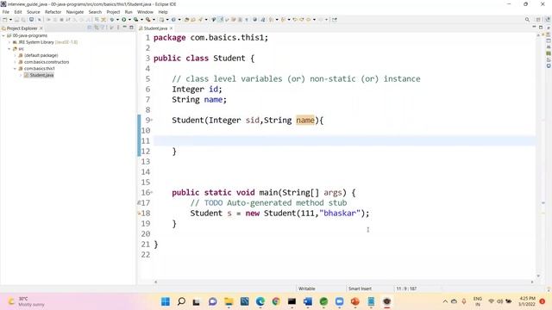Click the Open Perspective icon
Viewport: 552px width, 310px height.
[538, 20]
